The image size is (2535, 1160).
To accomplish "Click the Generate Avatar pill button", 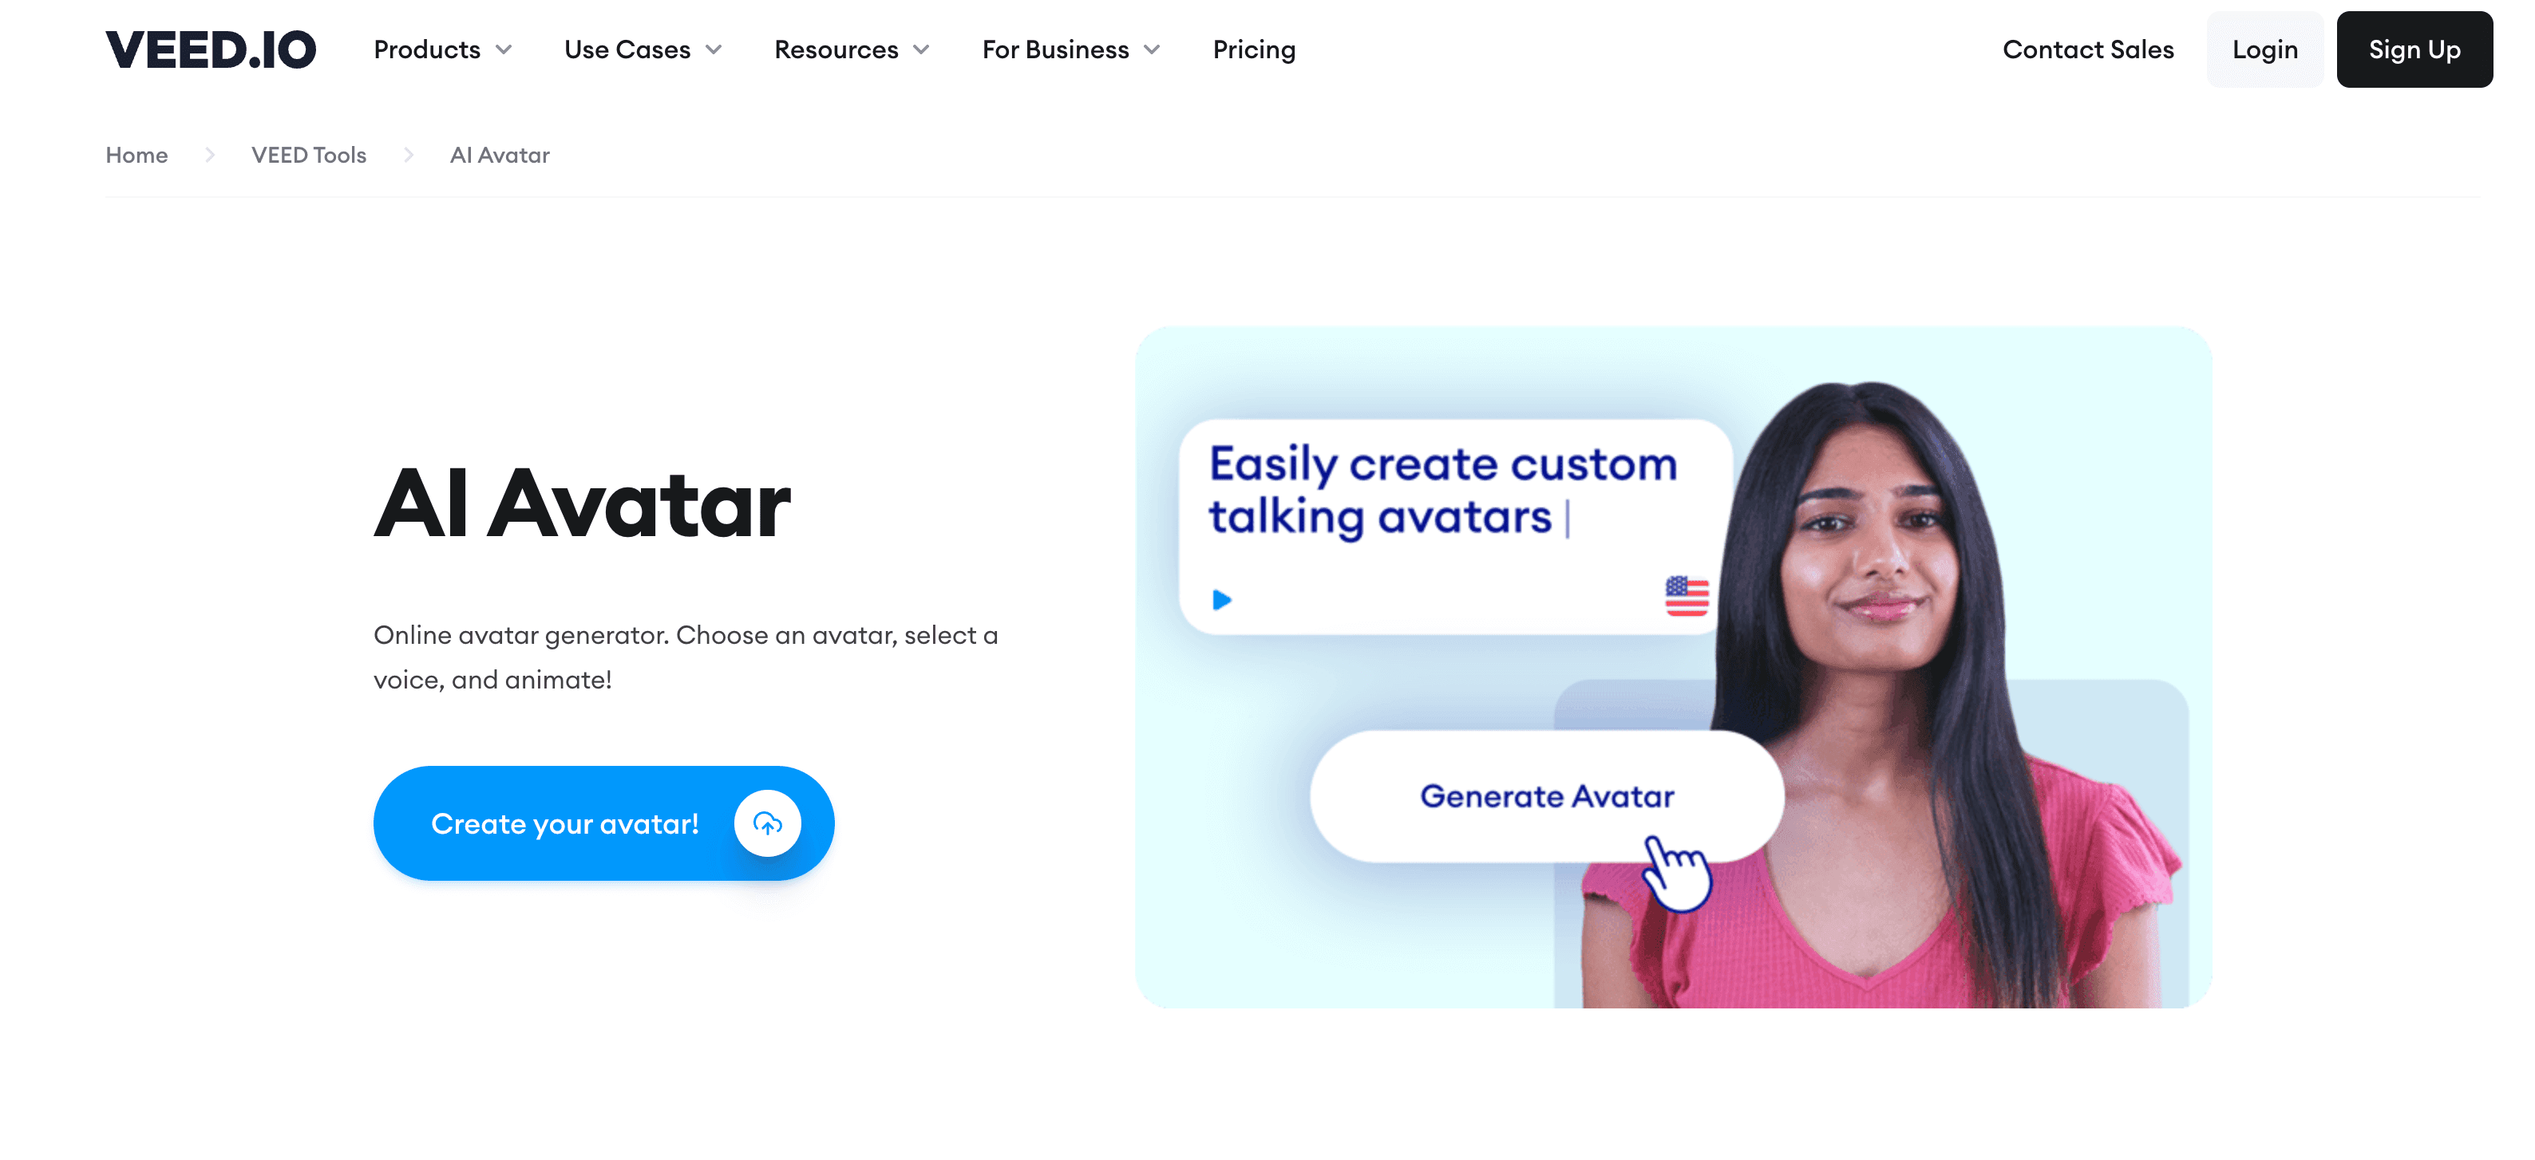I will tap(1547, 796).
